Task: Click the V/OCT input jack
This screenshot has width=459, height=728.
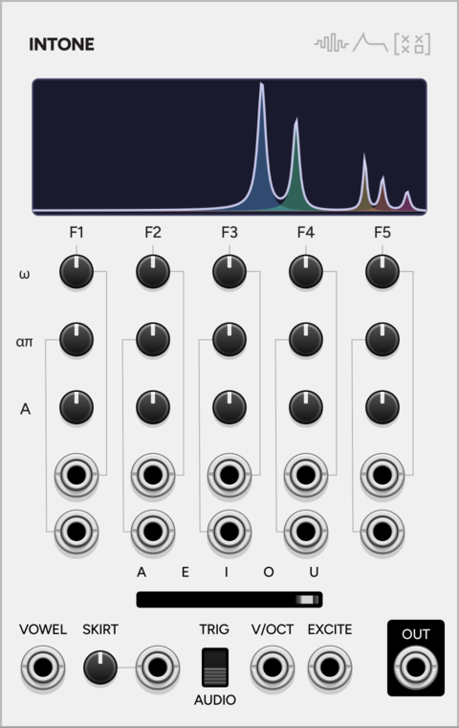Action: 273,668
